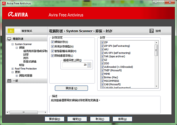Select the monitor icon beside 電腦防護

tap(9, 39)
